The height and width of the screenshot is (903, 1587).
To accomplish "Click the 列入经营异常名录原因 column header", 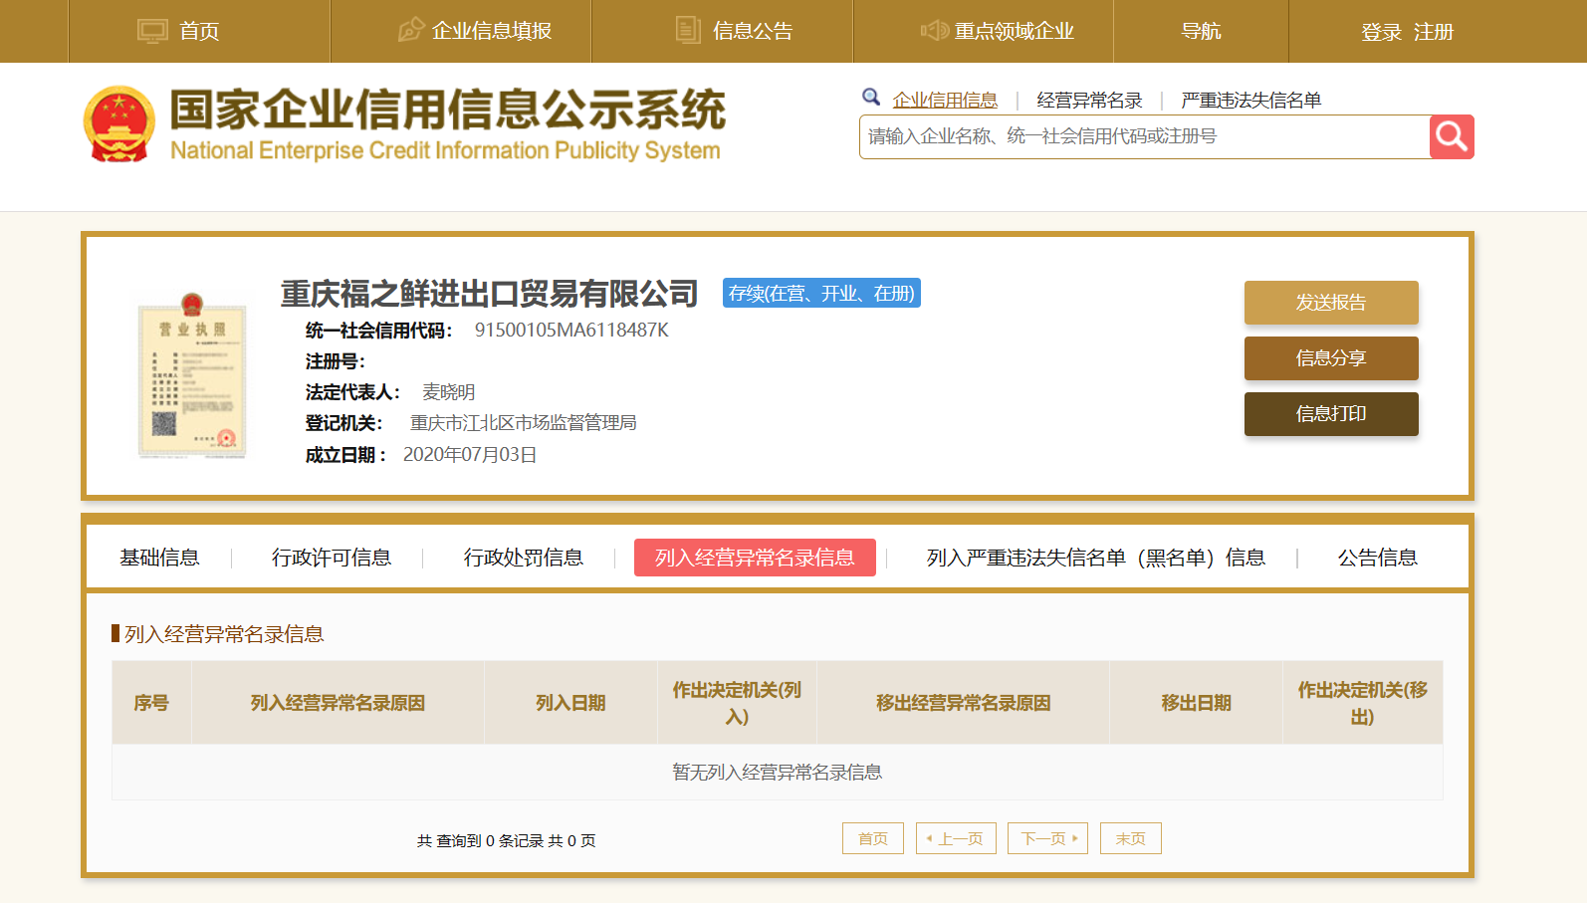I will point(338,703).
